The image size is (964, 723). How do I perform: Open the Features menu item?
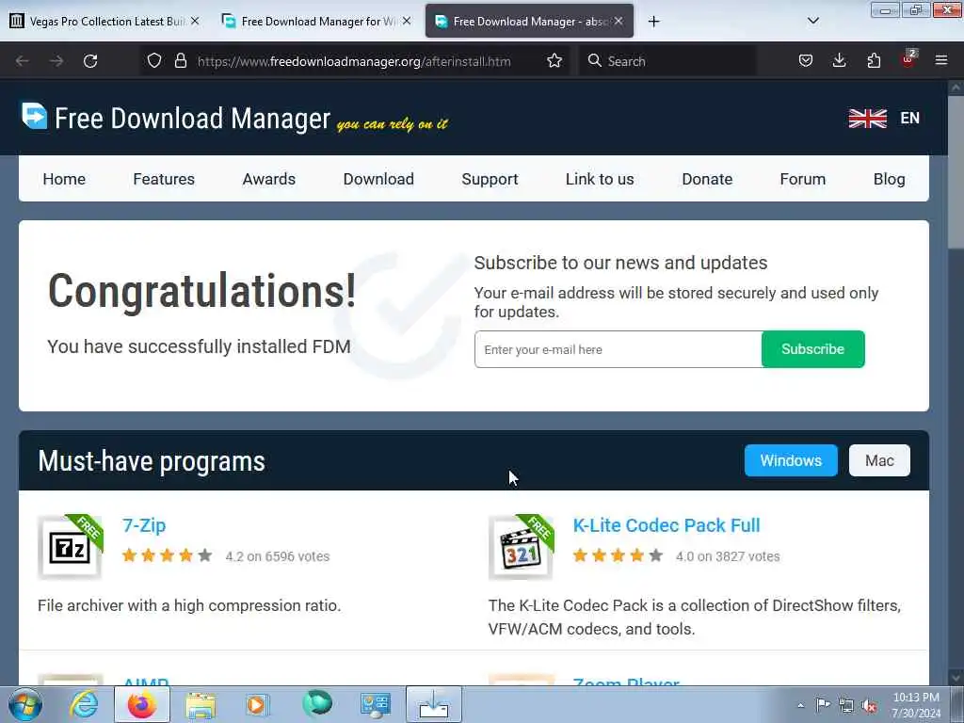coord(164,179)
